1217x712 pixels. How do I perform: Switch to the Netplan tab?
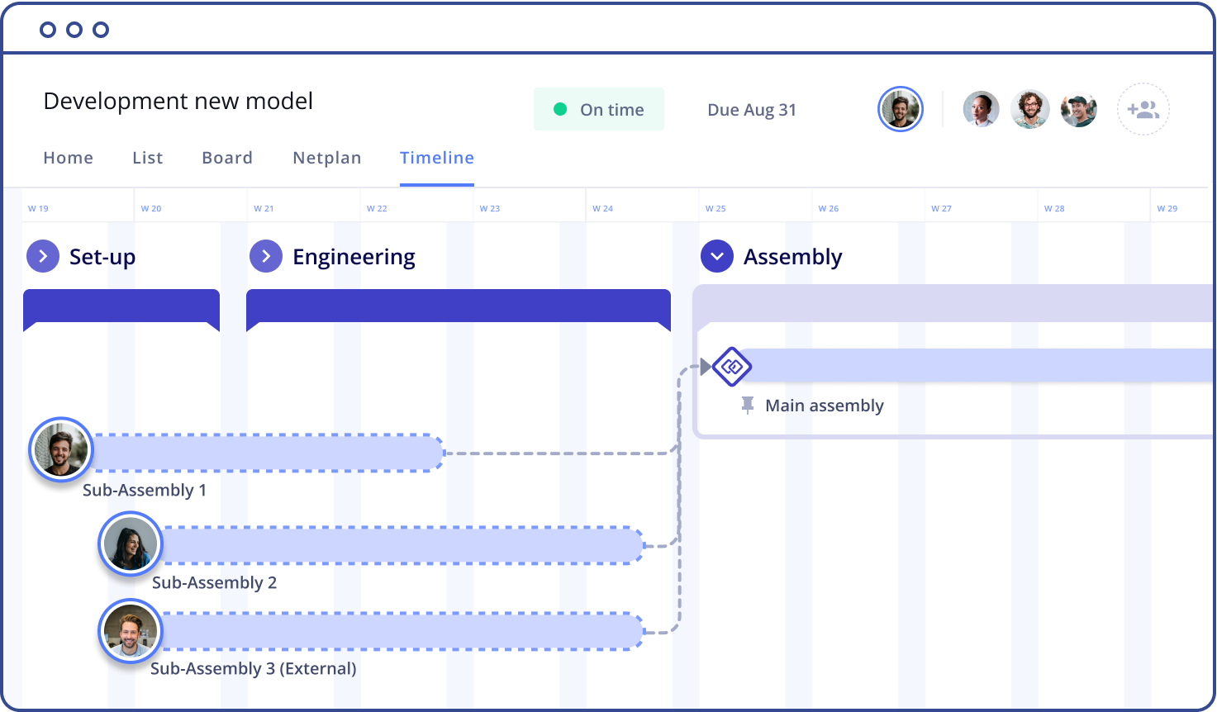tap(326, 158)
